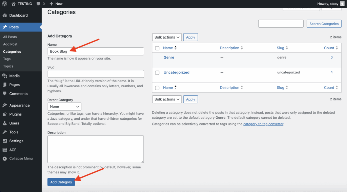Click into the Slug text field
Viewport: 347px width, 192px height.
point(96,74)
